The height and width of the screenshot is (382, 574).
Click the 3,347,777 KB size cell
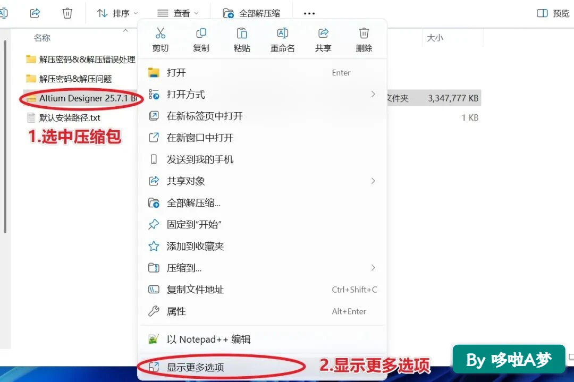click(453, 98)
